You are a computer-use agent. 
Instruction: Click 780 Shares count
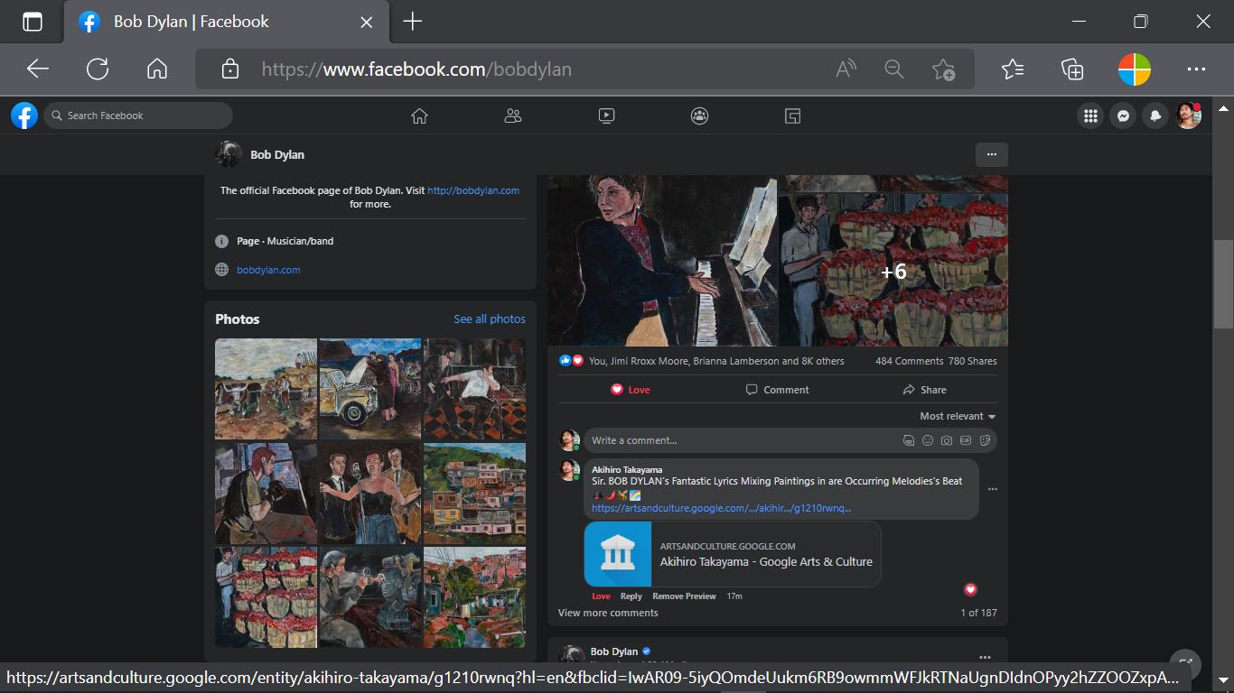coord(972,361)
